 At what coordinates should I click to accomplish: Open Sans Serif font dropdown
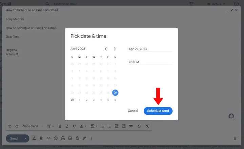33,126
